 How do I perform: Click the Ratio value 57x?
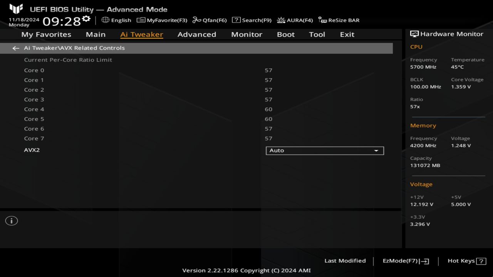click(x=415, y=107)
